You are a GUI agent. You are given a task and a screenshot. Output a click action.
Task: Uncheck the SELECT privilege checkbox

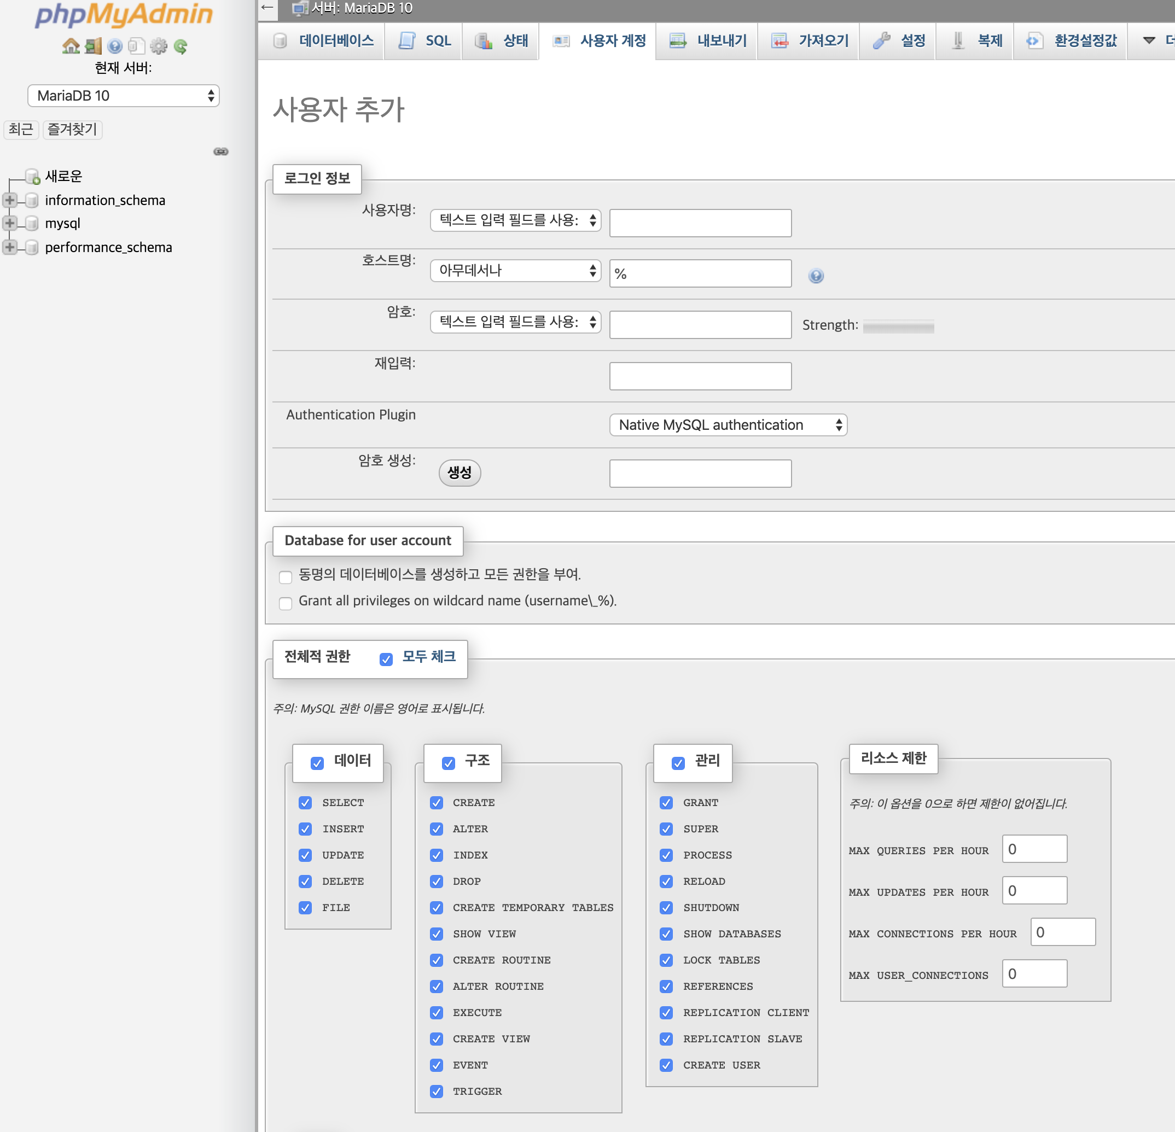pyautogui.click(x=305, y=802)
